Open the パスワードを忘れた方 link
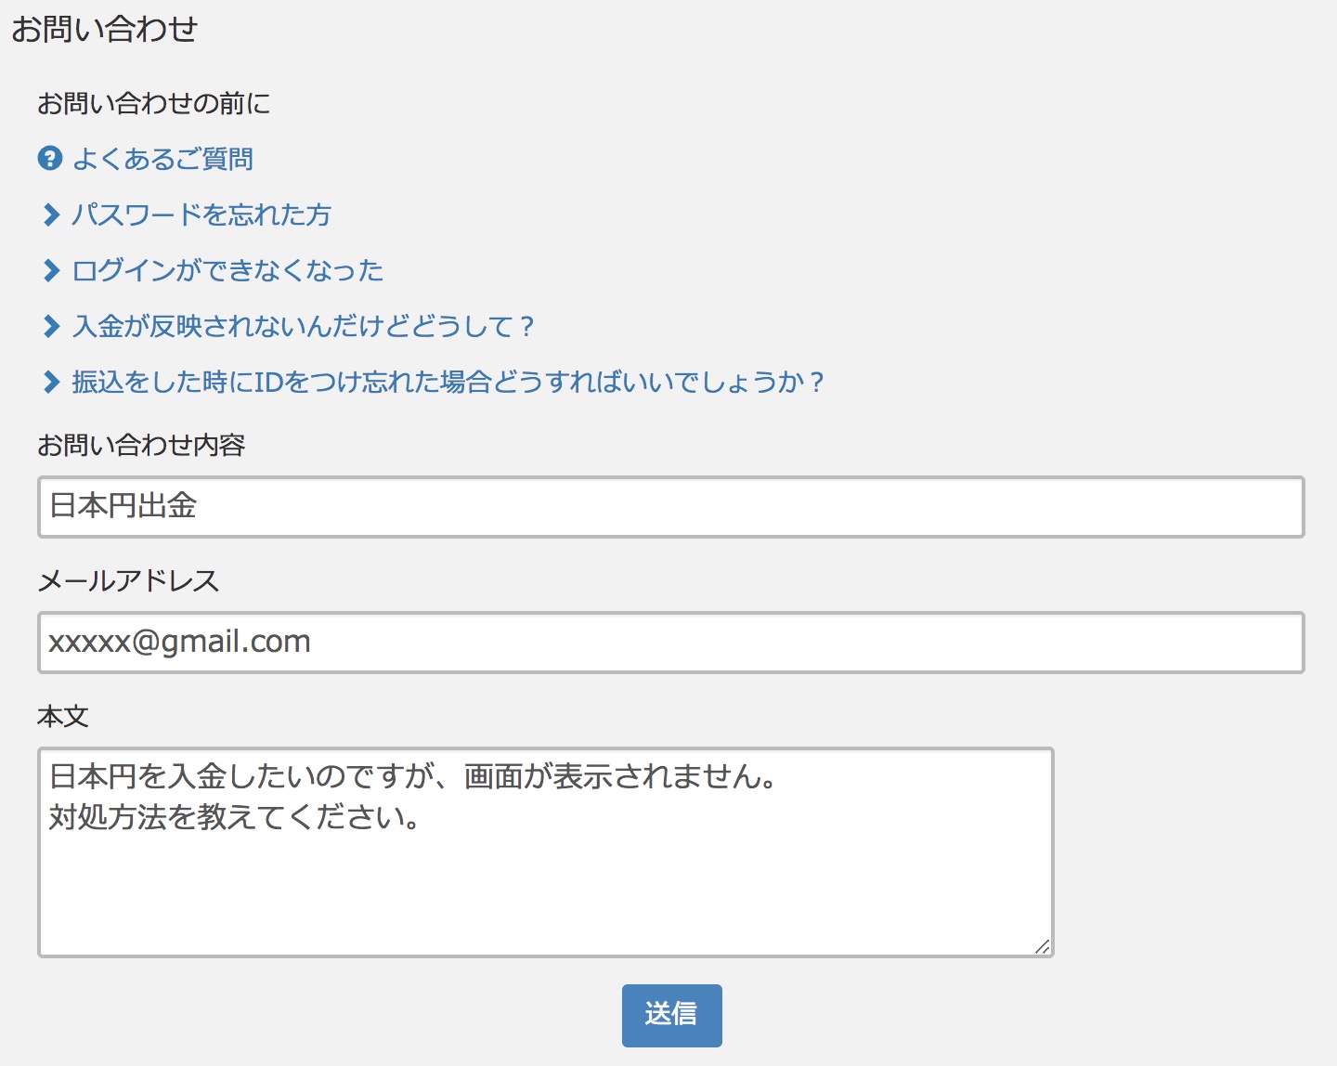Screen dimensions: 1337x1066 click(201, 214)
